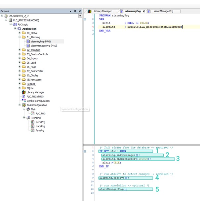Open the Devices panel dropdown arrow
200x201 pixels.
point(70,11)
